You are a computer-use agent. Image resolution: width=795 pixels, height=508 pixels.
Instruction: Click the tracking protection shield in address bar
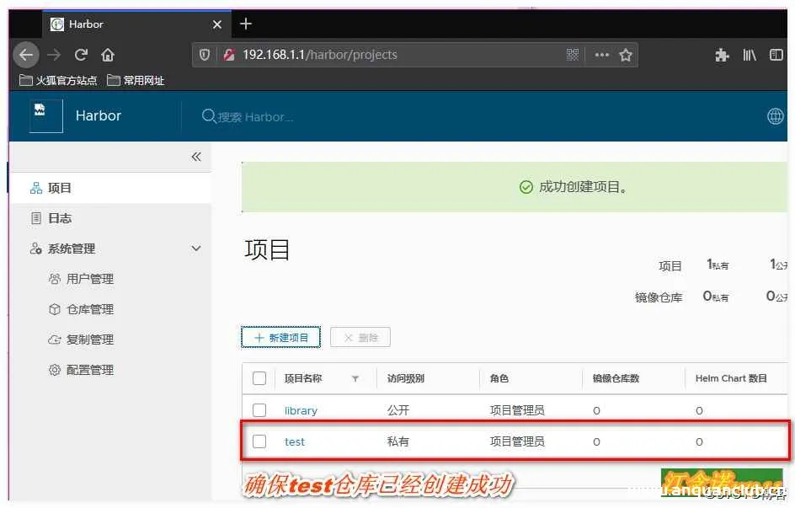203,55
